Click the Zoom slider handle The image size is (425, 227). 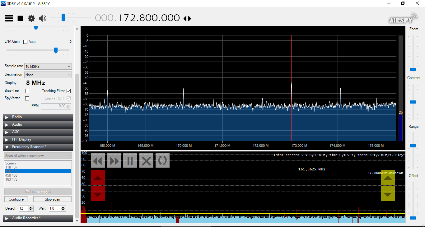tap(413, 70)
